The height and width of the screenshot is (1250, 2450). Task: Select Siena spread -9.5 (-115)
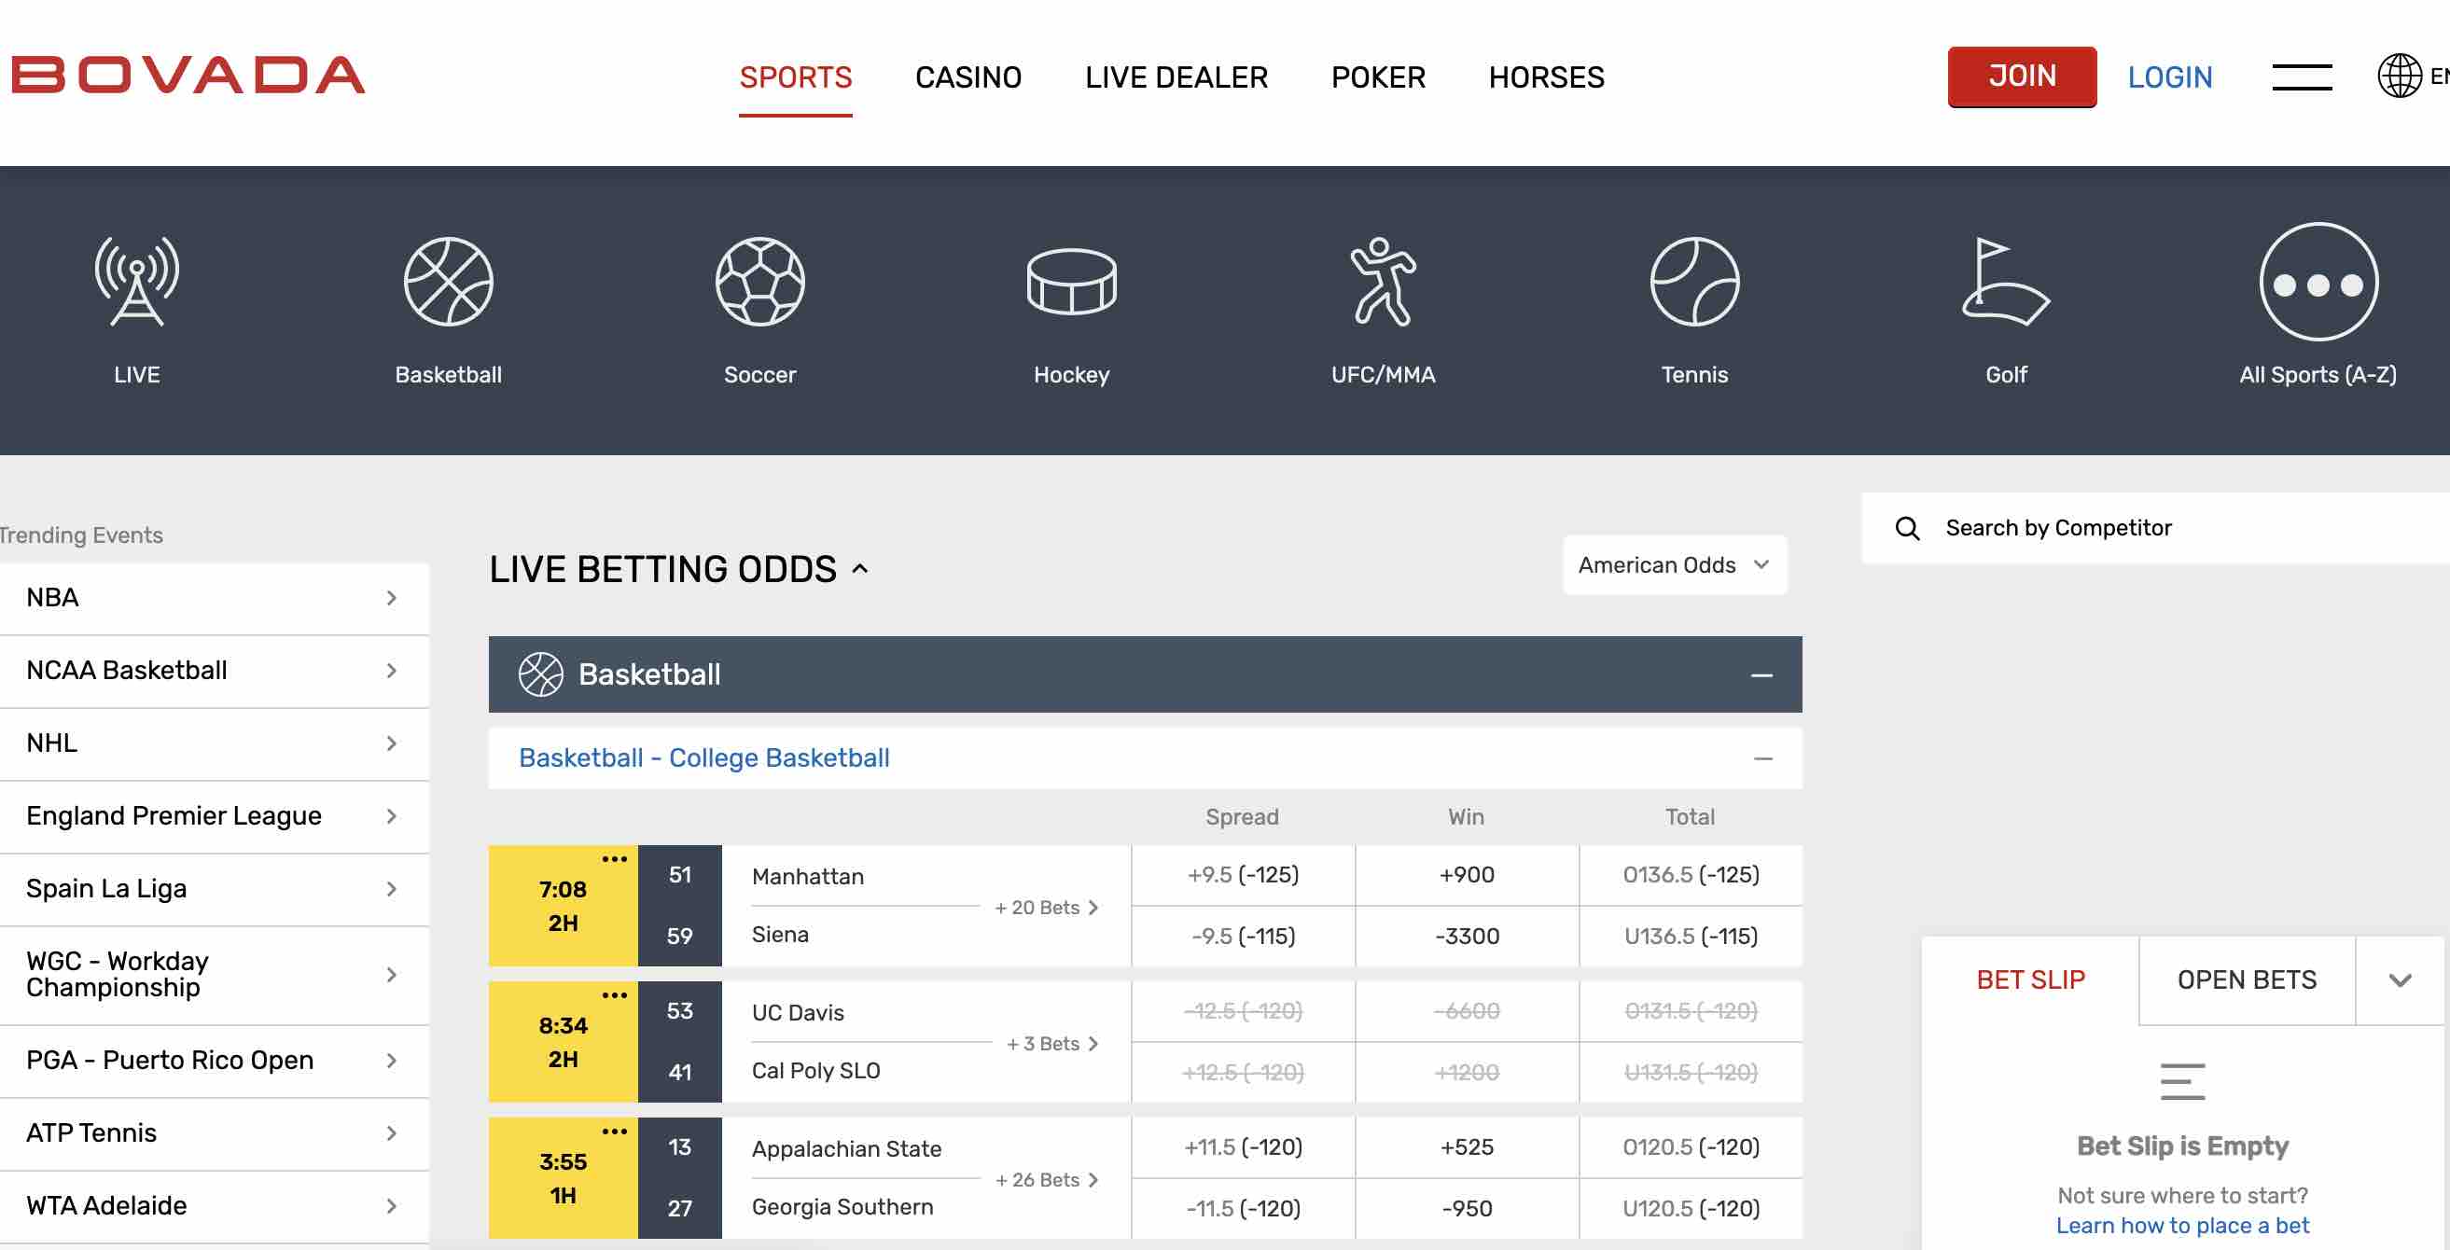1243,937
